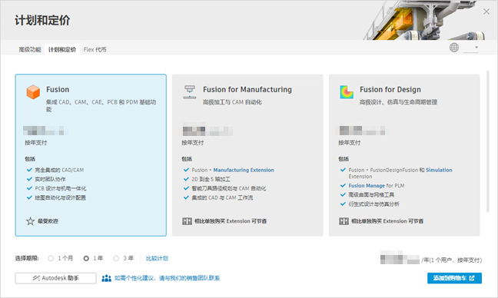Click the Fusion for Manufacturing machine icon
Viewport: 498px width, 298px height.
tap(190, 92)
